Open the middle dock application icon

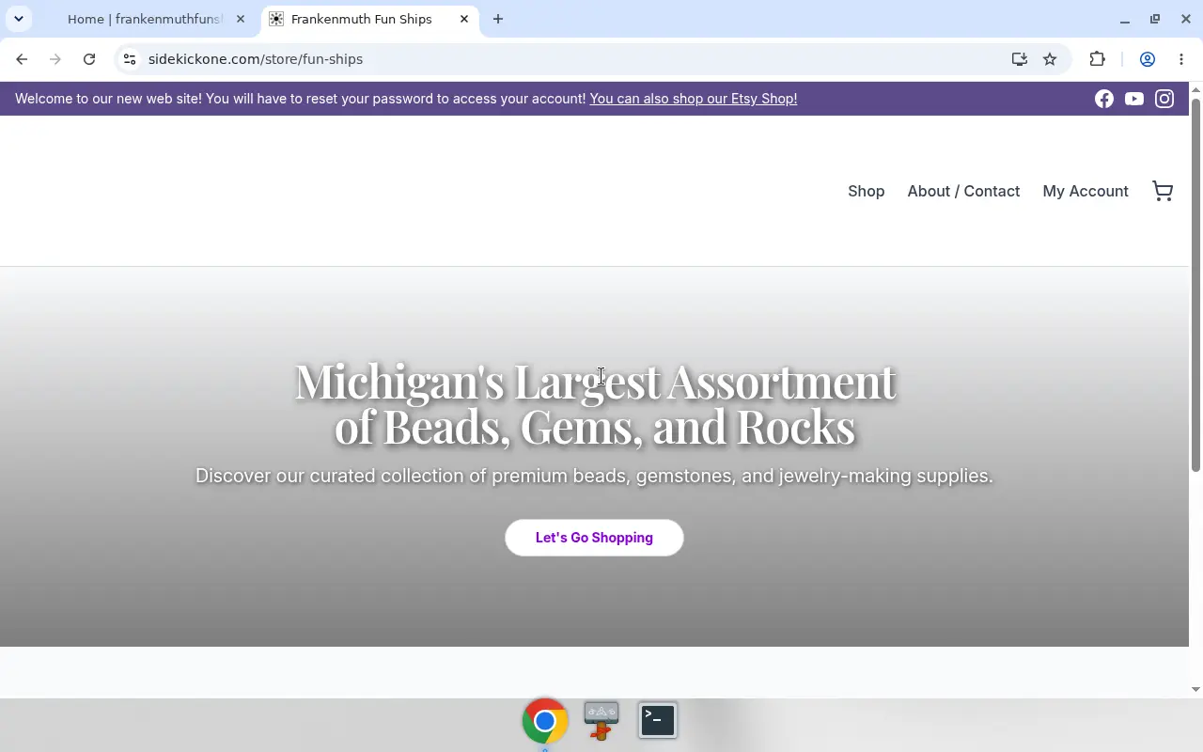coord(601,721)
